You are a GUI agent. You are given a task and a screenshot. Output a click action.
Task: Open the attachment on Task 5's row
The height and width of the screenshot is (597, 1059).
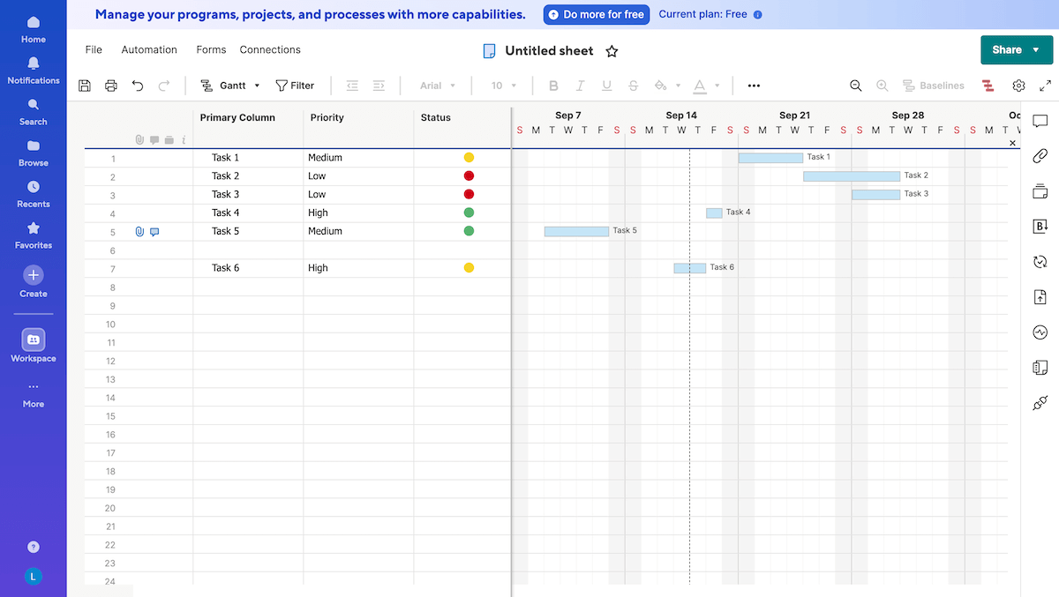pyautogui.click(x=139, y=231)
